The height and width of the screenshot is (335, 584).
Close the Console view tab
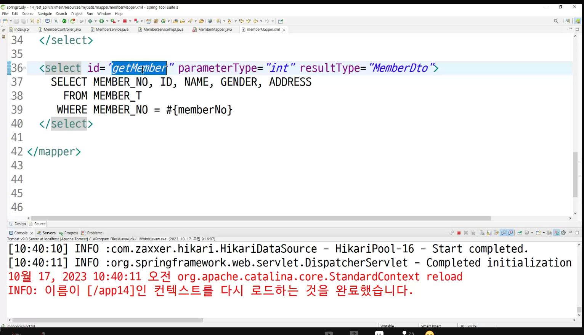pos(32,233)
